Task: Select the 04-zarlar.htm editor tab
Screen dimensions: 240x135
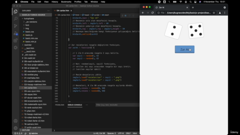Action: (x=63, y=10)
